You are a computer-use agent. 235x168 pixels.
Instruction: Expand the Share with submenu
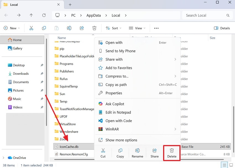coord(175,60)
